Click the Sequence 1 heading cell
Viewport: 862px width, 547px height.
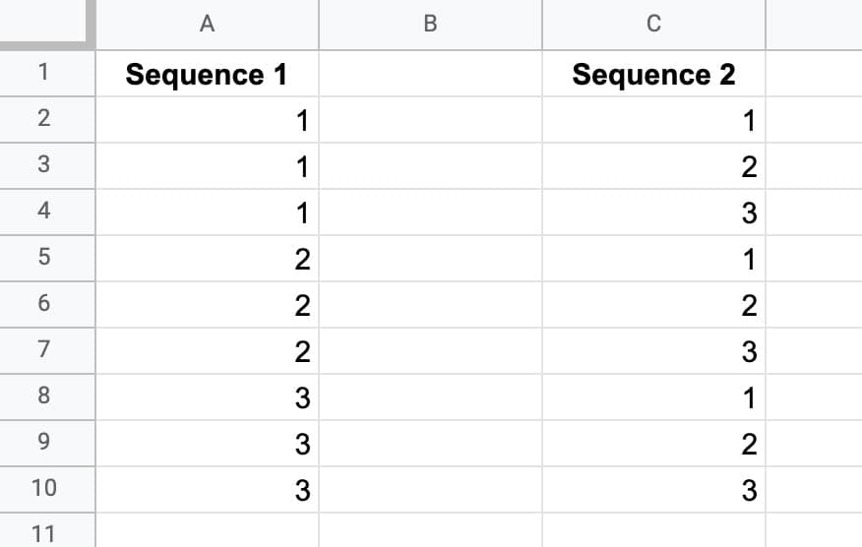pos(208,74)
